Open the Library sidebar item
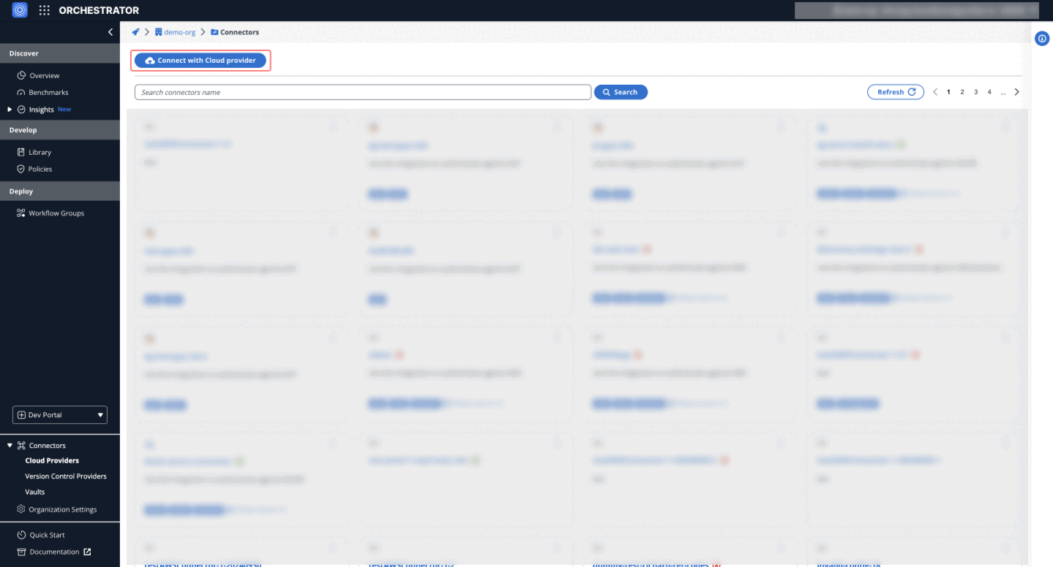1053x567 pixels. click(x=40, y=153)
